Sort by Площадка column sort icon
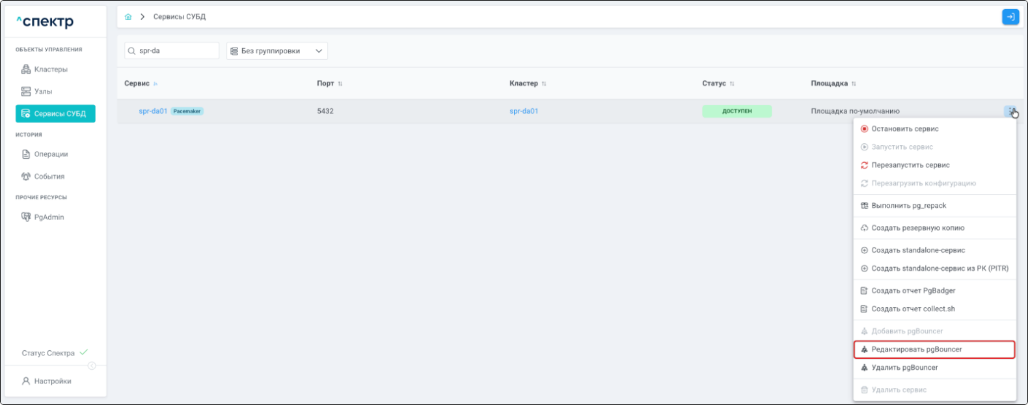1028x405 pixels. (854, 84)
